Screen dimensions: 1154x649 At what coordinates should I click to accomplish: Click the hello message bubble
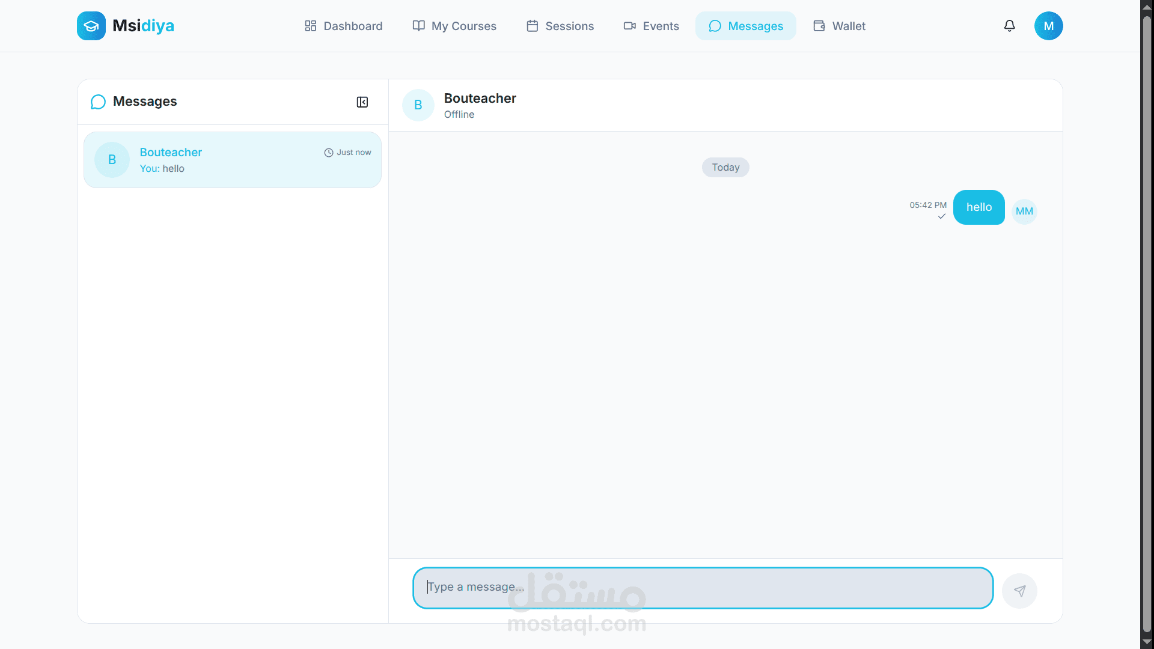click(x=978, y=207)
